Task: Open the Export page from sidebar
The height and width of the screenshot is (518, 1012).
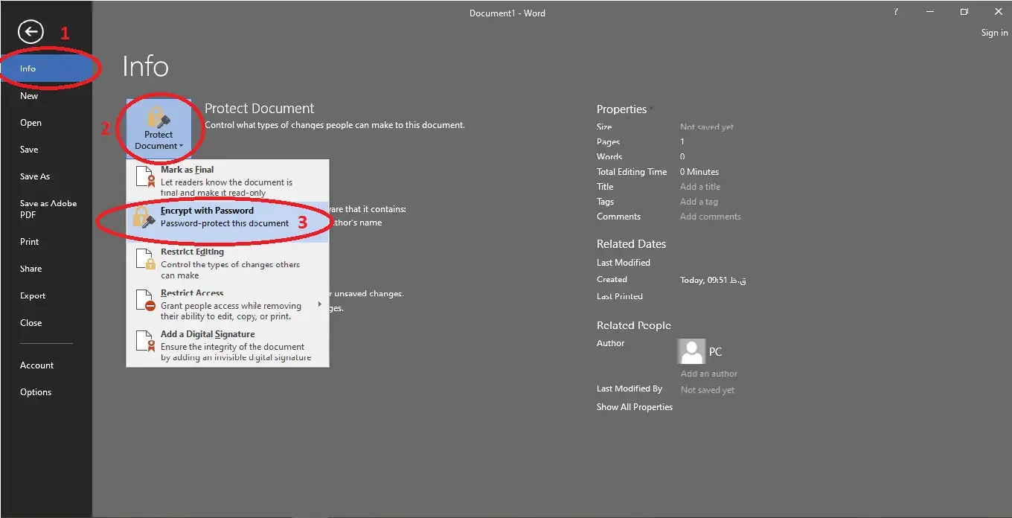Action: pyautogui.click(x=33, y=295)
